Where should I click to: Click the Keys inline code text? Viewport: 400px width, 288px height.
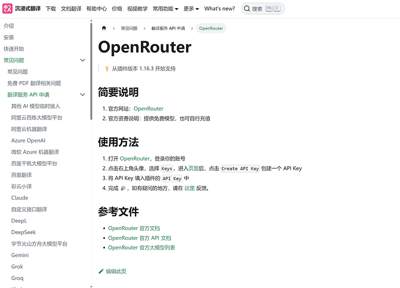click(167, 169)
